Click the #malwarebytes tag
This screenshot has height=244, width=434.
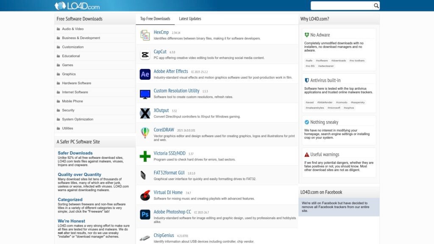point(315,108)
